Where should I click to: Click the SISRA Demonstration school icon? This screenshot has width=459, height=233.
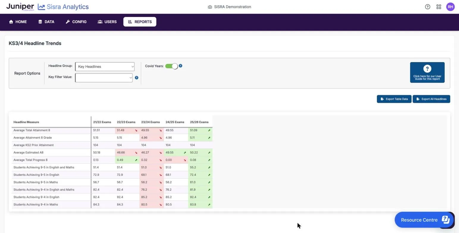coord(210,7)
